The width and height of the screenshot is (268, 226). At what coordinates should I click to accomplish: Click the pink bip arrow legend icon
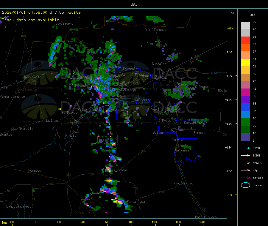click(245, 170)
